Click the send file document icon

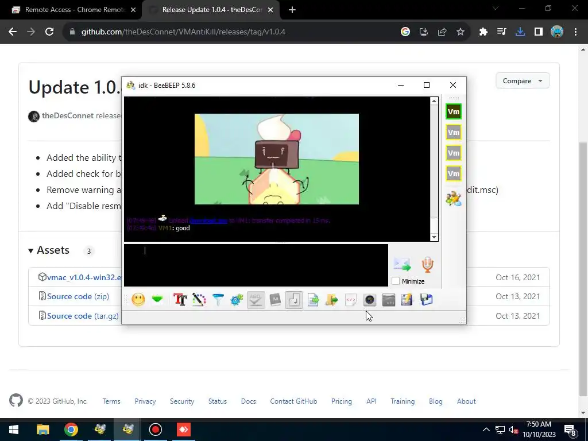[313, 300]
